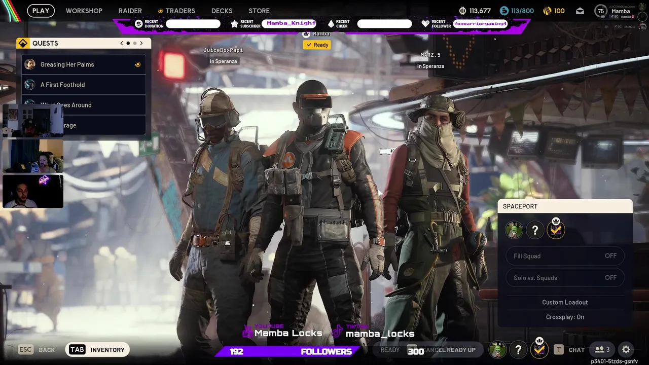Open the What Goes Around quest
649x365 pixels.
coord(84,105)
